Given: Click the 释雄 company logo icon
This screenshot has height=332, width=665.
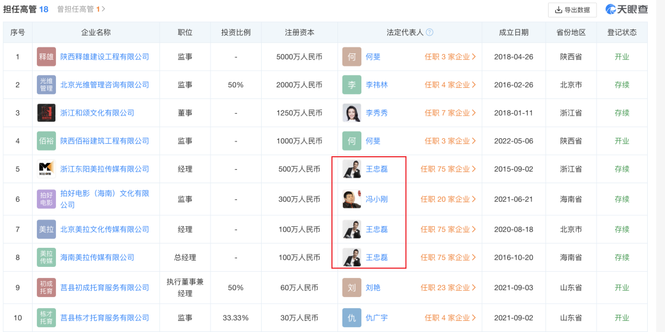Looking at the screenshot, I should point(46,57).
